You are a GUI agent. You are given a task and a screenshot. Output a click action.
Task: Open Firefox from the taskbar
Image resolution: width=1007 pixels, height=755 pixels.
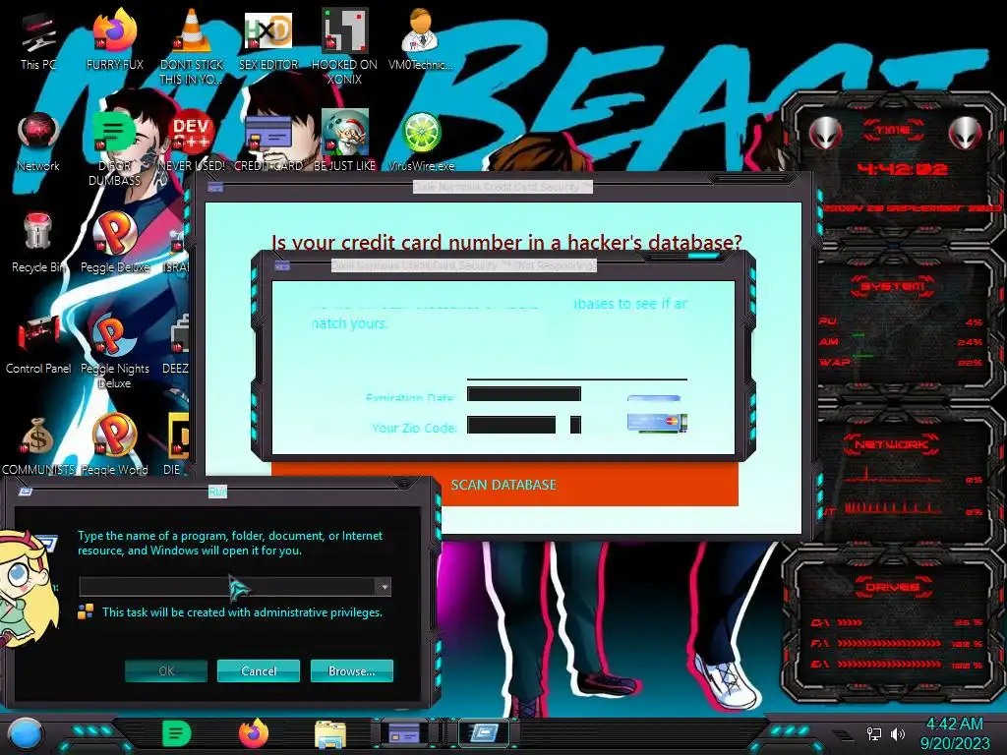pos(254,733)
